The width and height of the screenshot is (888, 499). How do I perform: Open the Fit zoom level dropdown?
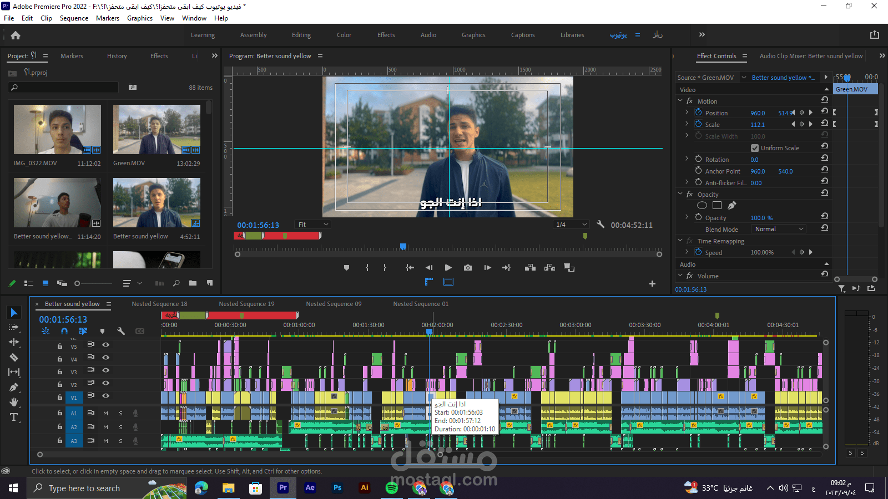click(313, 225)
